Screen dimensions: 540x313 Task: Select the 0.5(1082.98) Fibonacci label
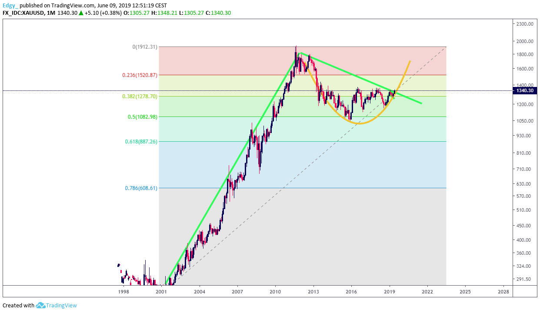click(x=143, y=117)
